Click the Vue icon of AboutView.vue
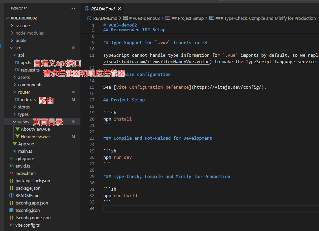This screenshot has width=319, height=231. (x=17, y=129)
